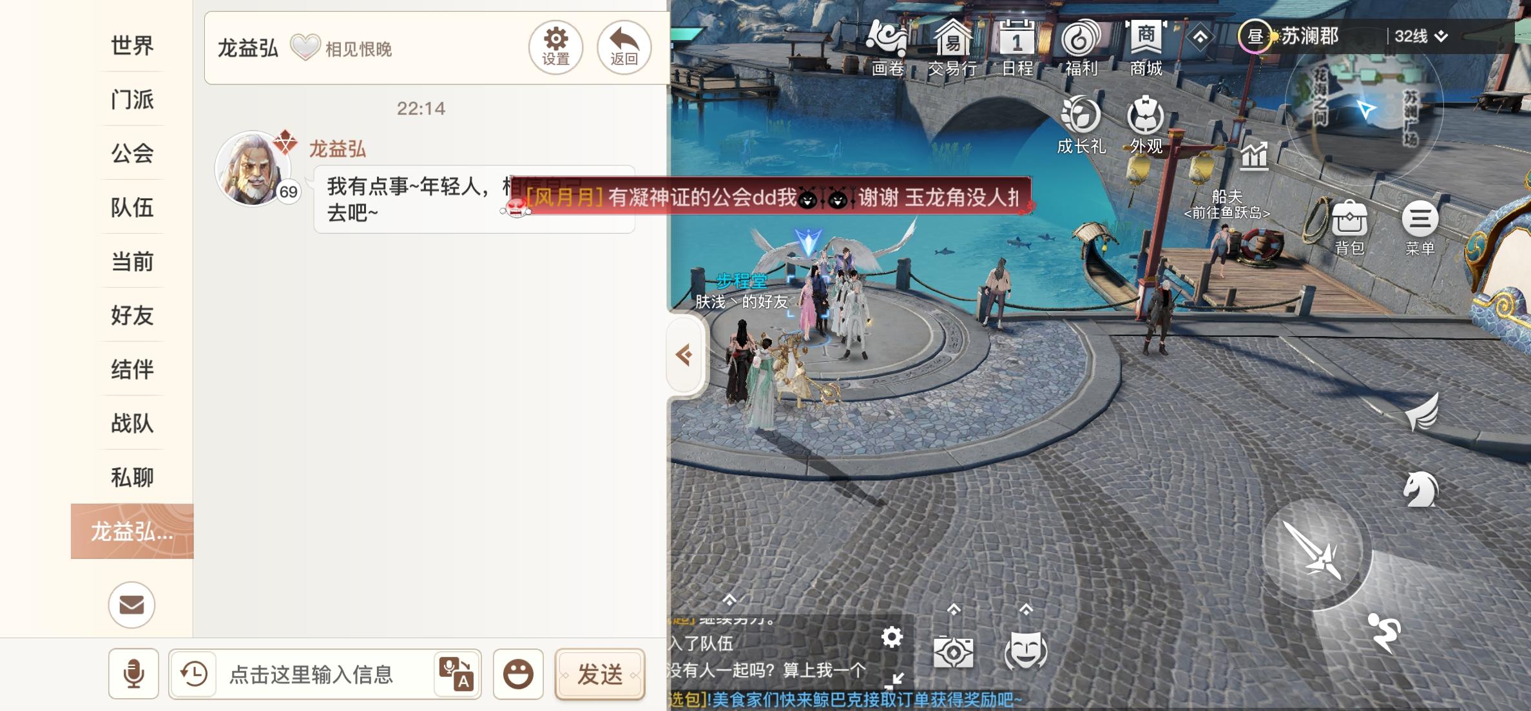This screenshot has width=1531, height=711.
Task: Open the 成长礼 growth gift icon
Action: pyautogui.click(x=1081, y=125)
